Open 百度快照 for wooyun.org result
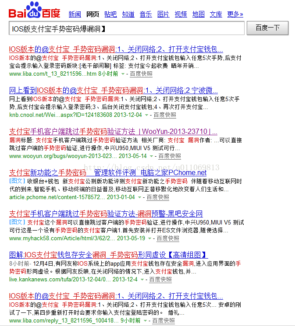Image resolution: width=295 pixels, height=326 pixels. 169,156
